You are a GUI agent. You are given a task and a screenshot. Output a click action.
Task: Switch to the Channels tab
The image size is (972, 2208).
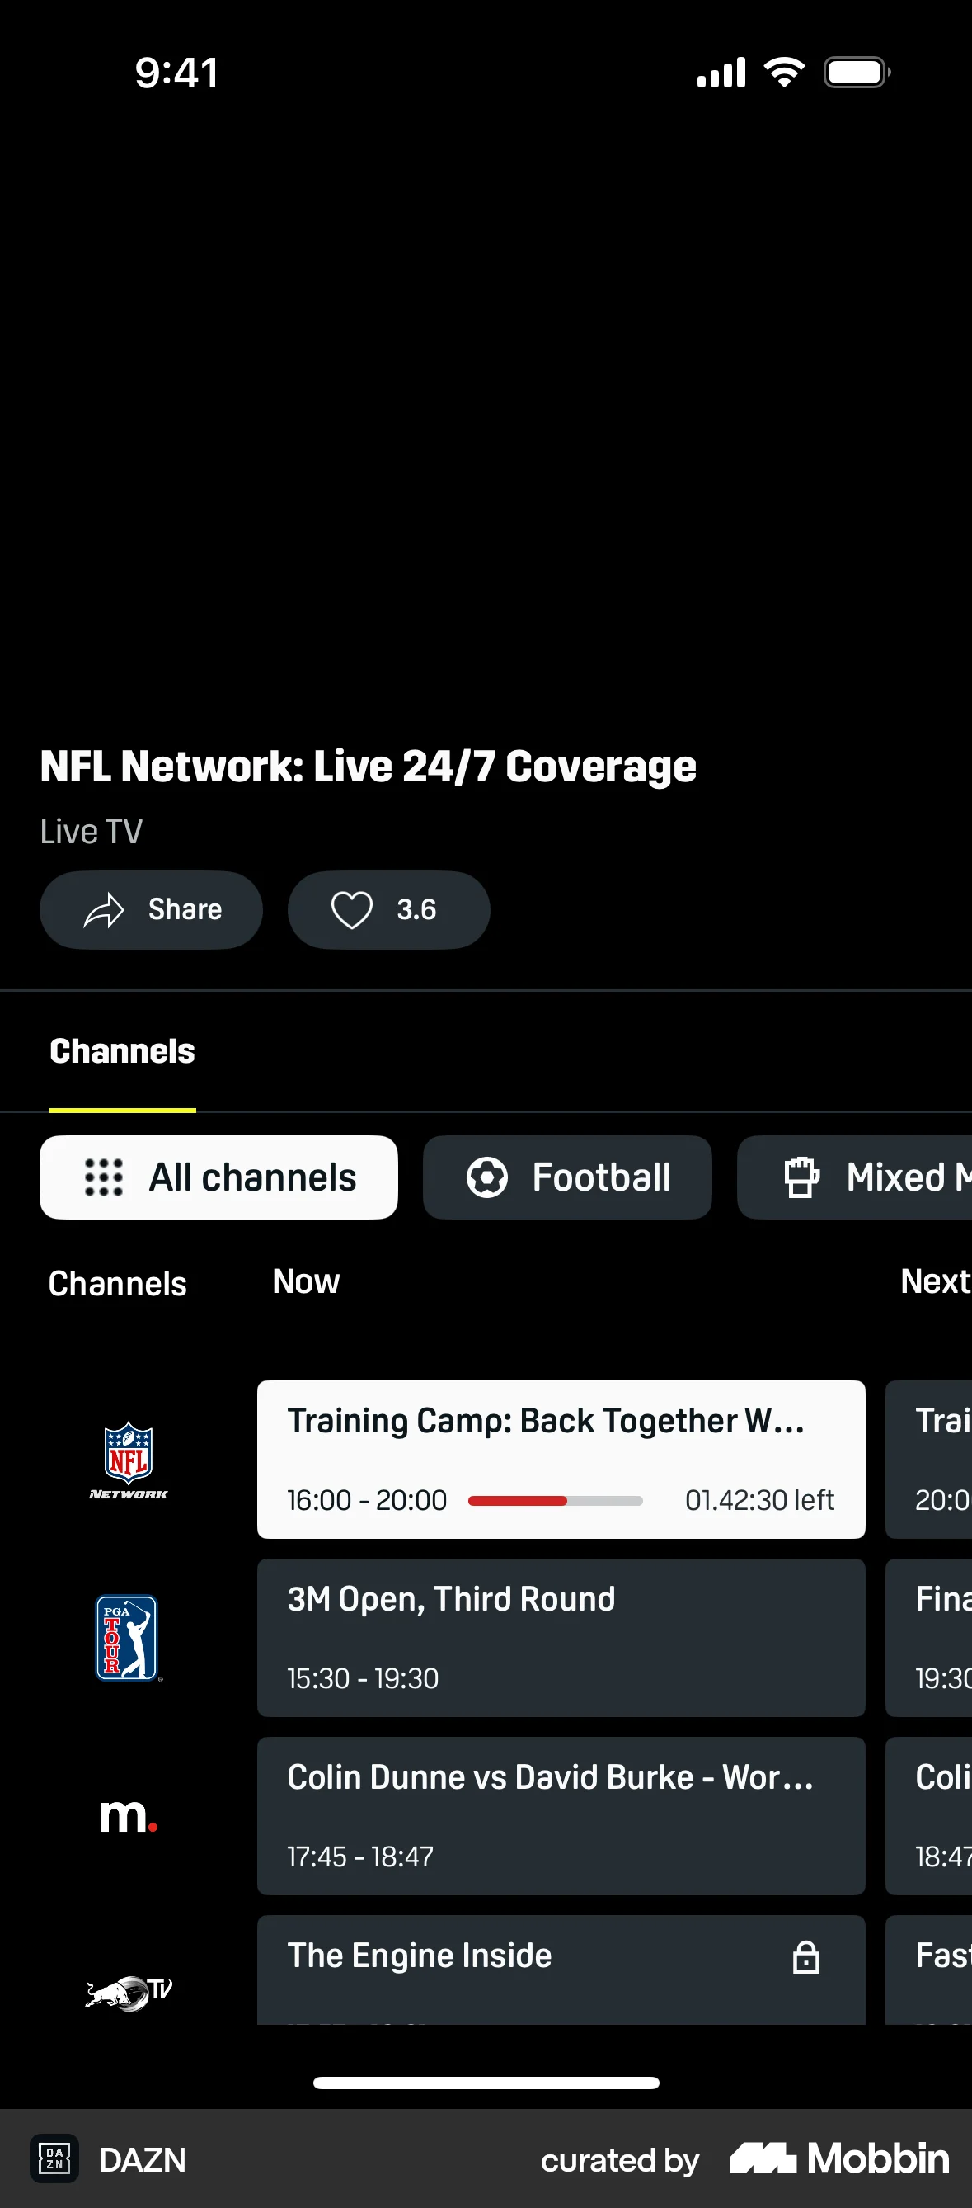coord(122,1050)
